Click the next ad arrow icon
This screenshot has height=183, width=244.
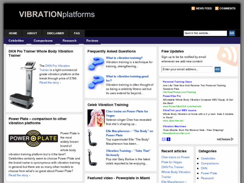click(168, 139)
